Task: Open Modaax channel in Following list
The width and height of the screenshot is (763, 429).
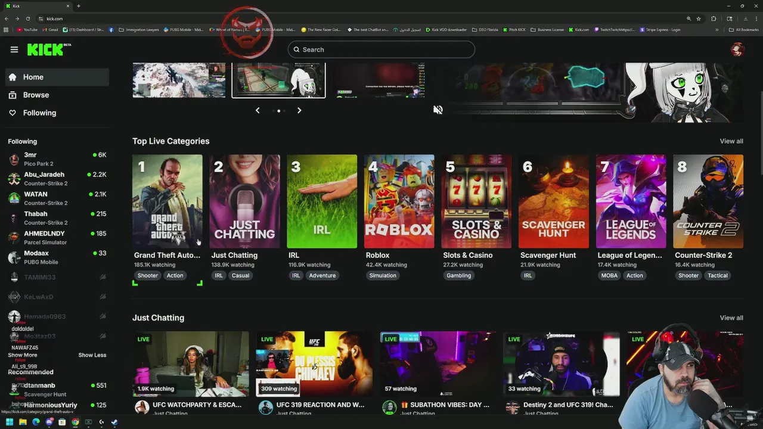Action: click(57, 257)
